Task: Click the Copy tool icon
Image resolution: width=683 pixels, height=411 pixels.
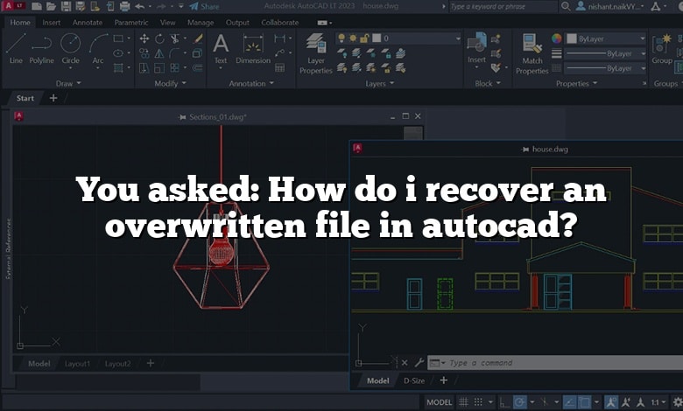Action: click(x=144, y=53)
